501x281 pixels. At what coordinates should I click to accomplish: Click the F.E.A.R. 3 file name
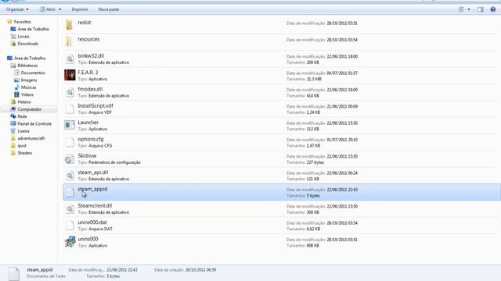pyautogui.click(x=88, y=73)
